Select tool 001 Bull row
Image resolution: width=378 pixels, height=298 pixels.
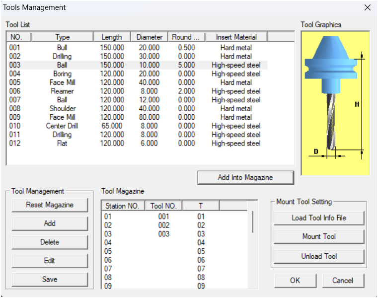point(138,48)
